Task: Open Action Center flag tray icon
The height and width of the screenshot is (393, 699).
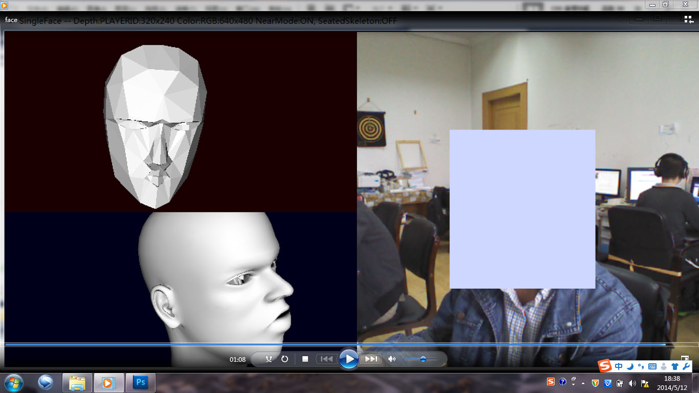Action: pos(645,383)
